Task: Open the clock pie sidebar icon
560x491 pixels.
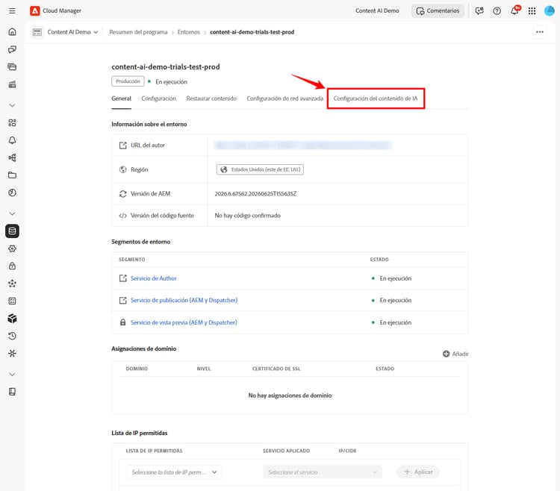Action: click(x=12, y=193)
